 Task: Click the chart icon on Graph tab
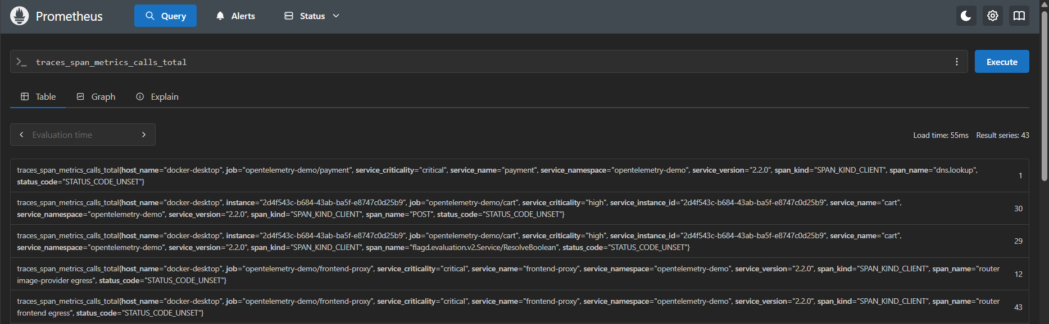(x=80, y=96)
